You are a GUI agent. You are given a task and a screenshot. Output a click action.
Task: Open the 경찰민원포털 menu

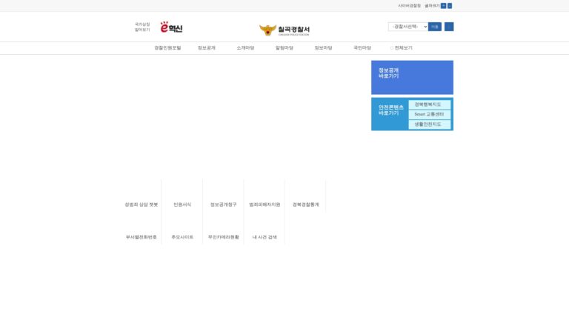167,48
